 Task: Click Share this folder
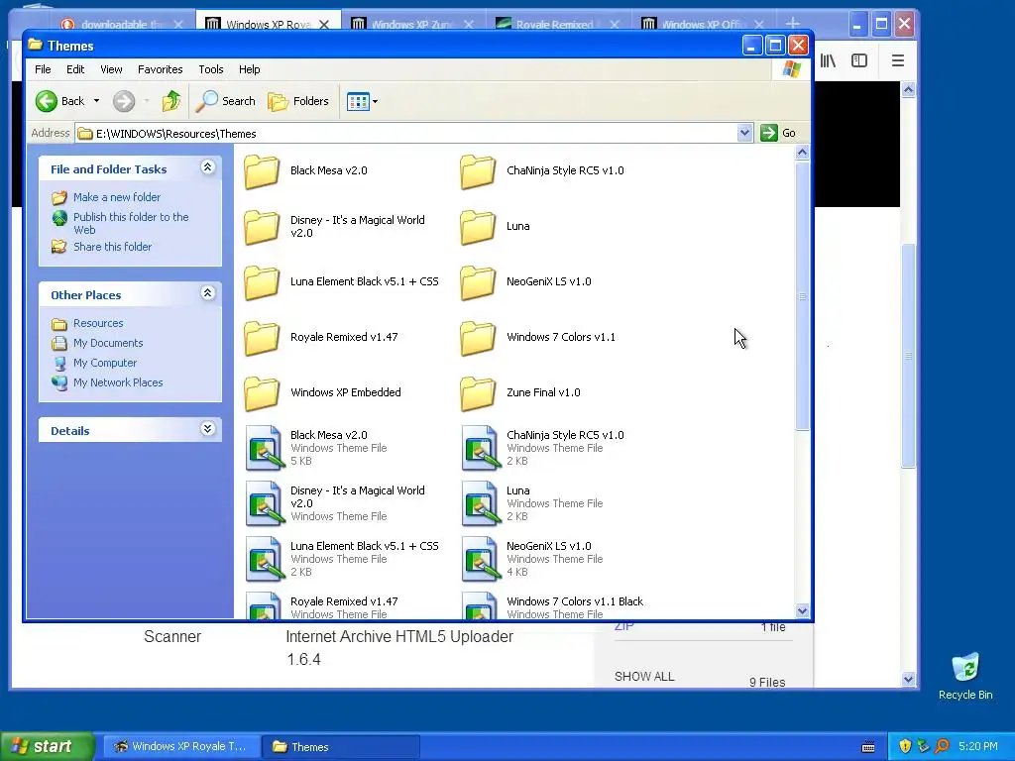tap(112, 247)
